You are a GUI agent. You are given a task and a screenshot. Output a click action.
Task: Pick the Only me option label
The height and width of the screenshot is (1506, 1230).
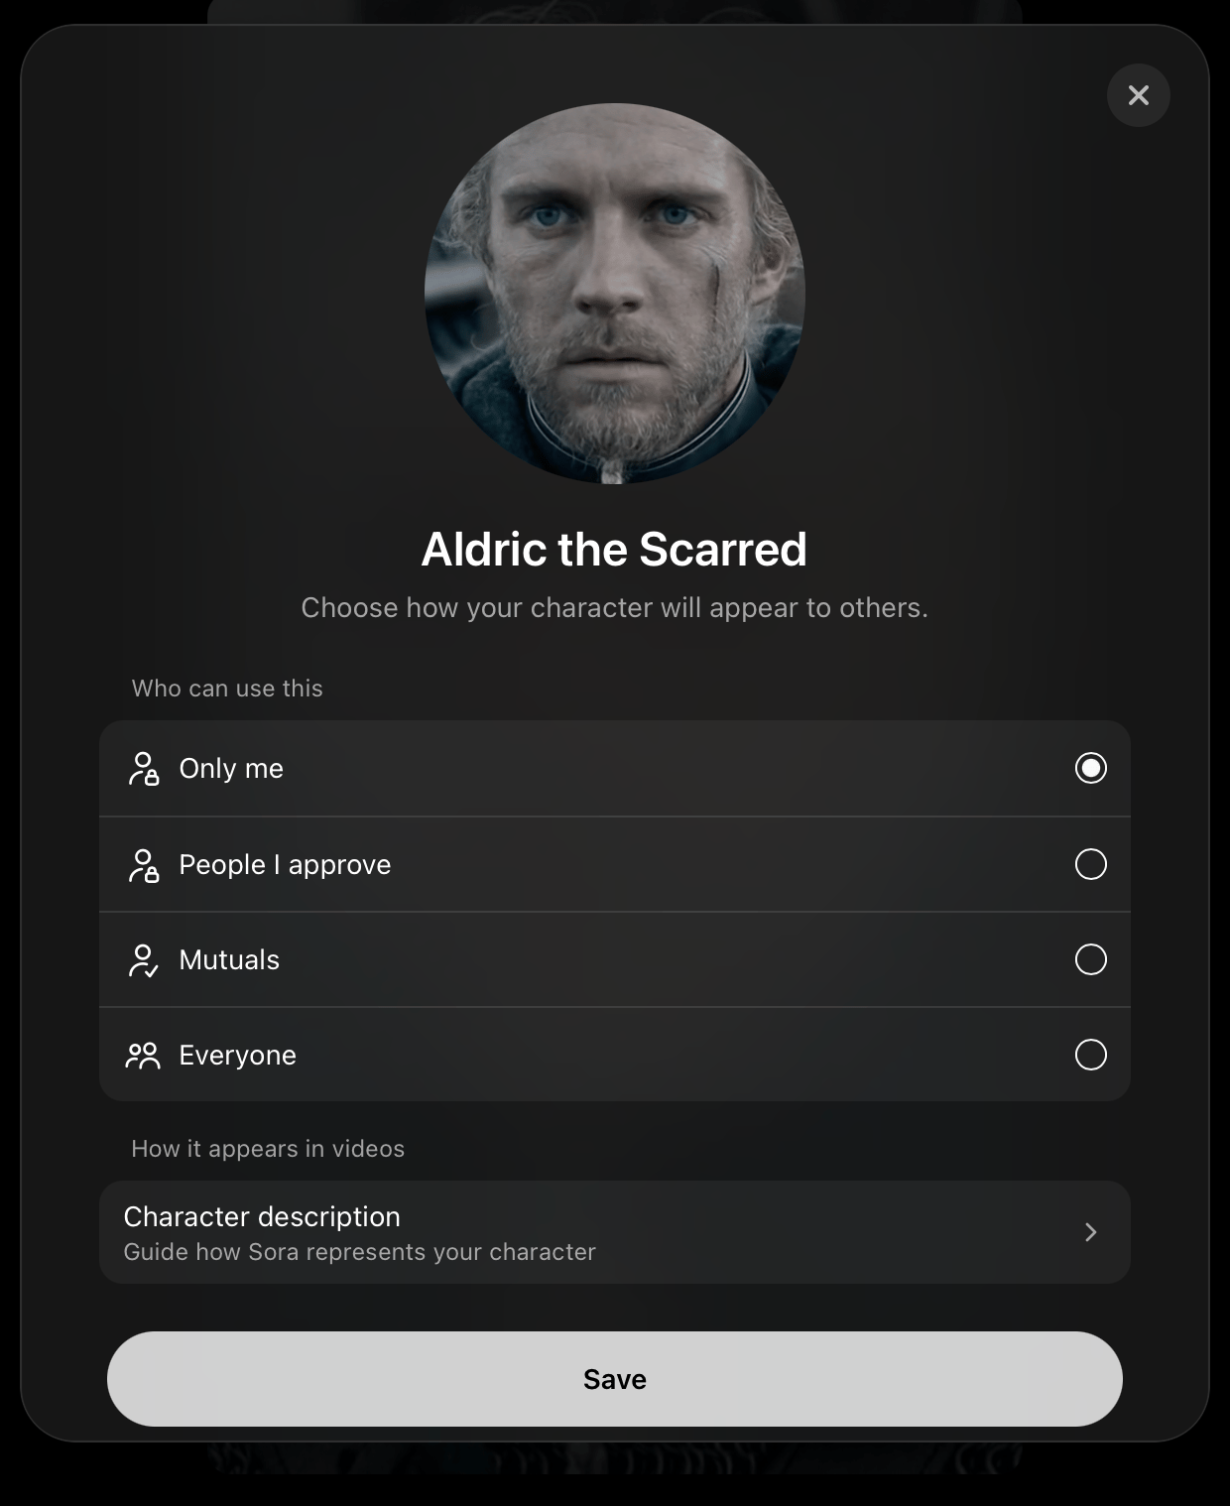tap(231, 769)
